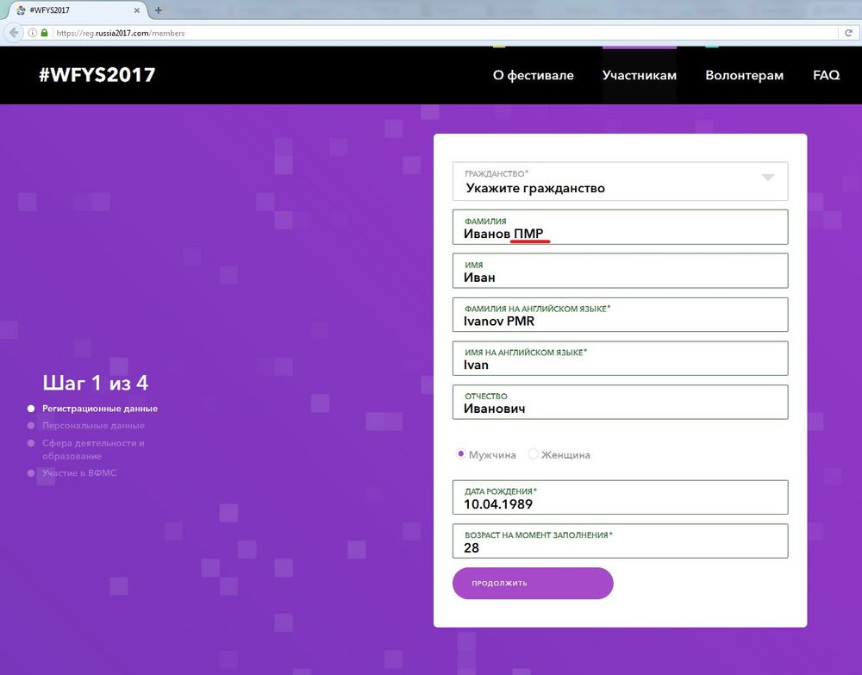The height and width of the screenshot is (675, 862).
Task: Open the FAQ menu item
Action: [x=827, y=75]
